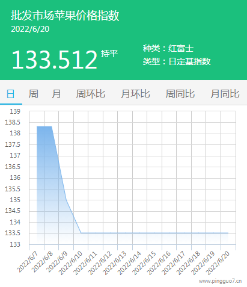The height and width of the screenshot is (287, 247).
Task: Open the 周环比 tab
Action: coord(91,94)
